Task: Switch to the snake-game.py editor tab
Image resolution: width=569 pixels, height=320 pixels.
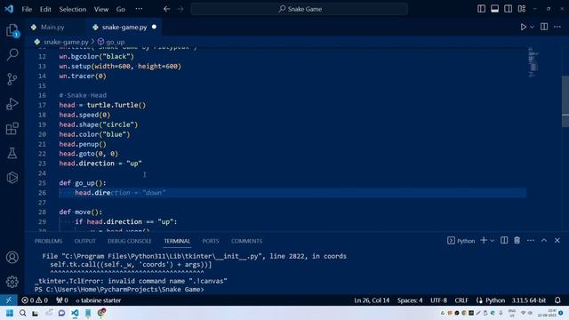Action: click(x=124, y=27)
